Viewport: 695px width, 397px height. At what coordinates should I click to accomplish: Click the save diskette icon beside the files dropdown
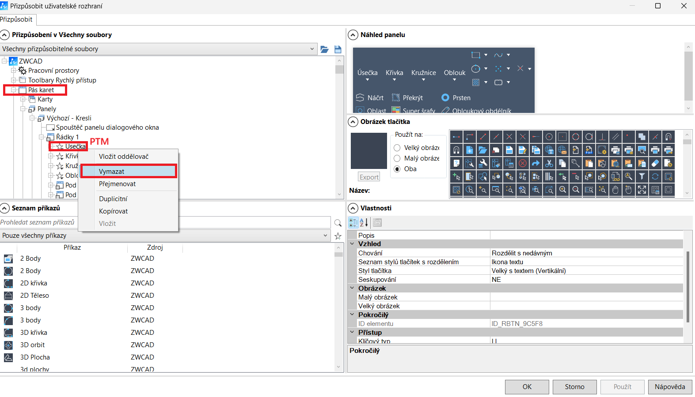[338, 49]
